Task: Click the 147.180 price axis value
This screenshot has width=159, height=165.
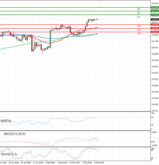Action: click(155, 41)
